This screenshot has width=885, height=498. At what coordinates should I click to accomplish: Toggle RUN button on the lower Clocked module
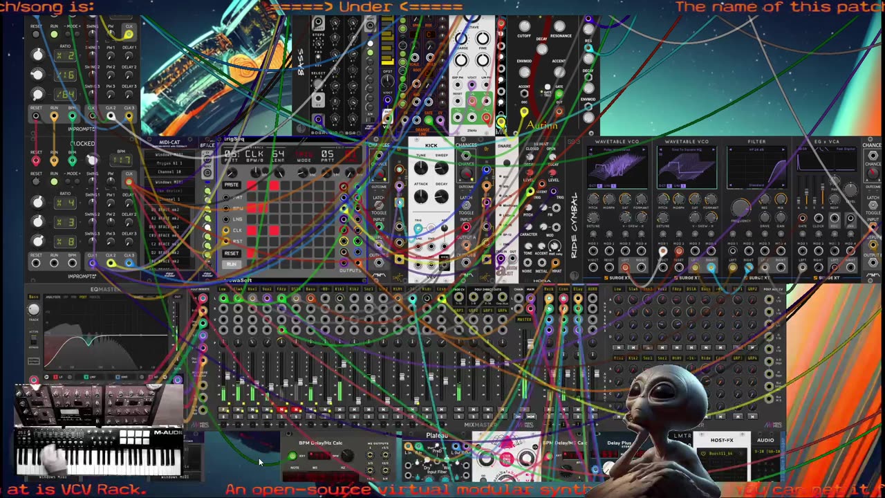coord(54,182)
